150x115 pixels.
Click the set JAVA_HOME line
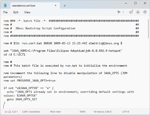click(63, 51)
